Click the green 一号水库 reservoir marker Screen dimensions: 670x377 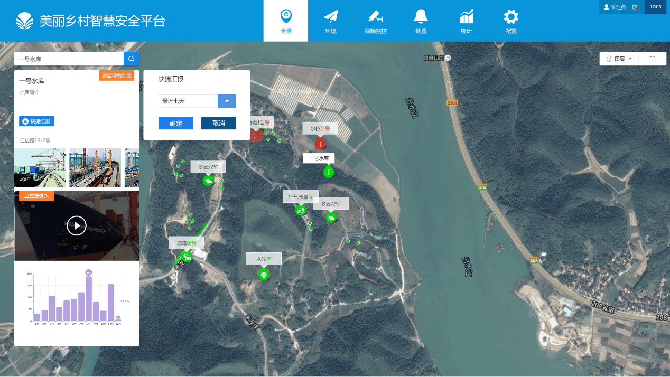[329, 172]
